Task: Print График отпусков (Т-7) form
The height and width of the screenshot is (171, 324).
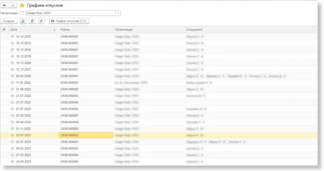Action: pos(69,21)
